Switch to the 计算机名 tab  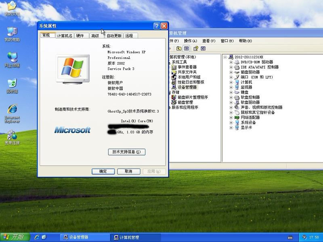pos(65,35)
